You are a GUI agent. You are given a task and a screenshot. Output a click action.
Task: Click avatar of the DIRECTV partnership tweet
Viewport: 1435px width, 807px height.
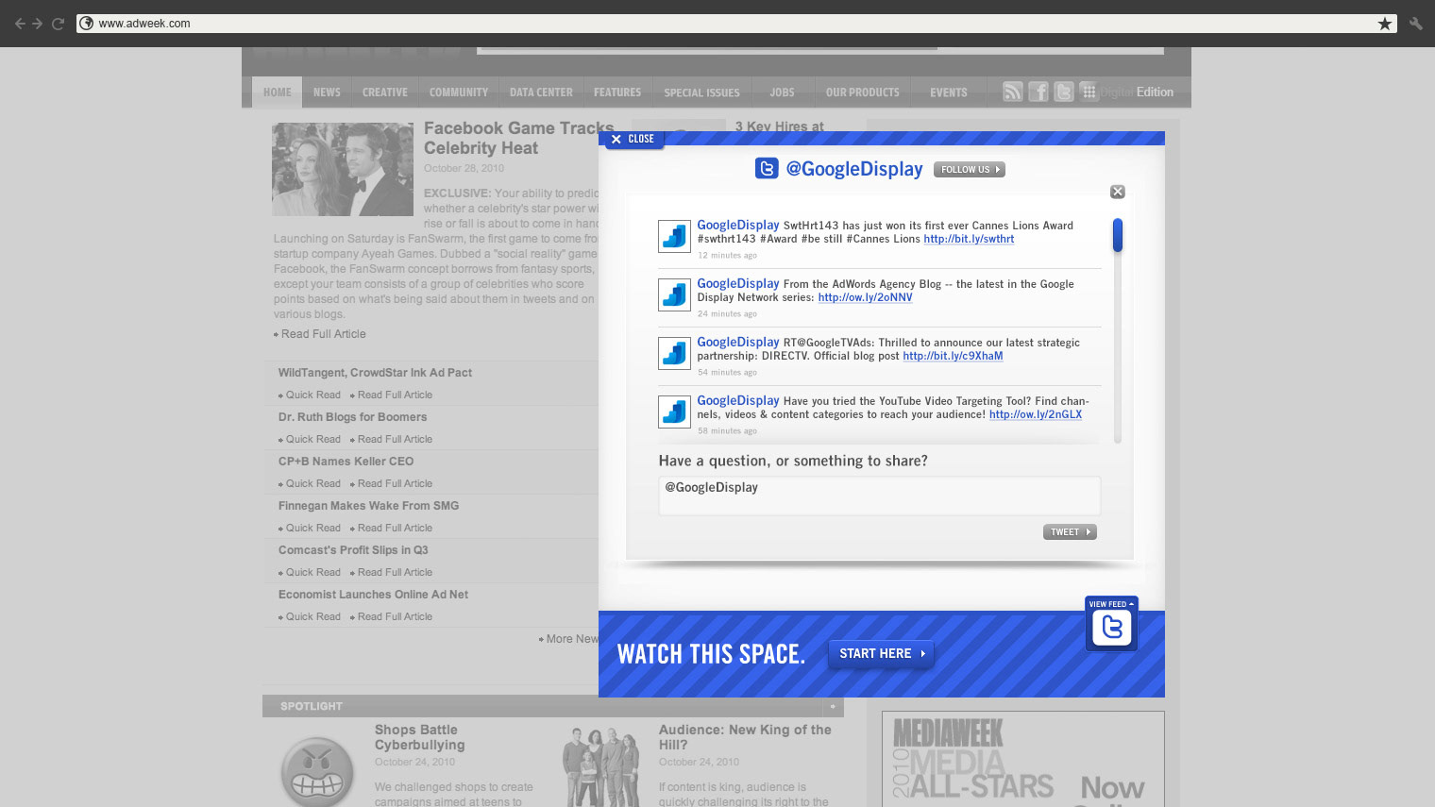pos(674,353)
